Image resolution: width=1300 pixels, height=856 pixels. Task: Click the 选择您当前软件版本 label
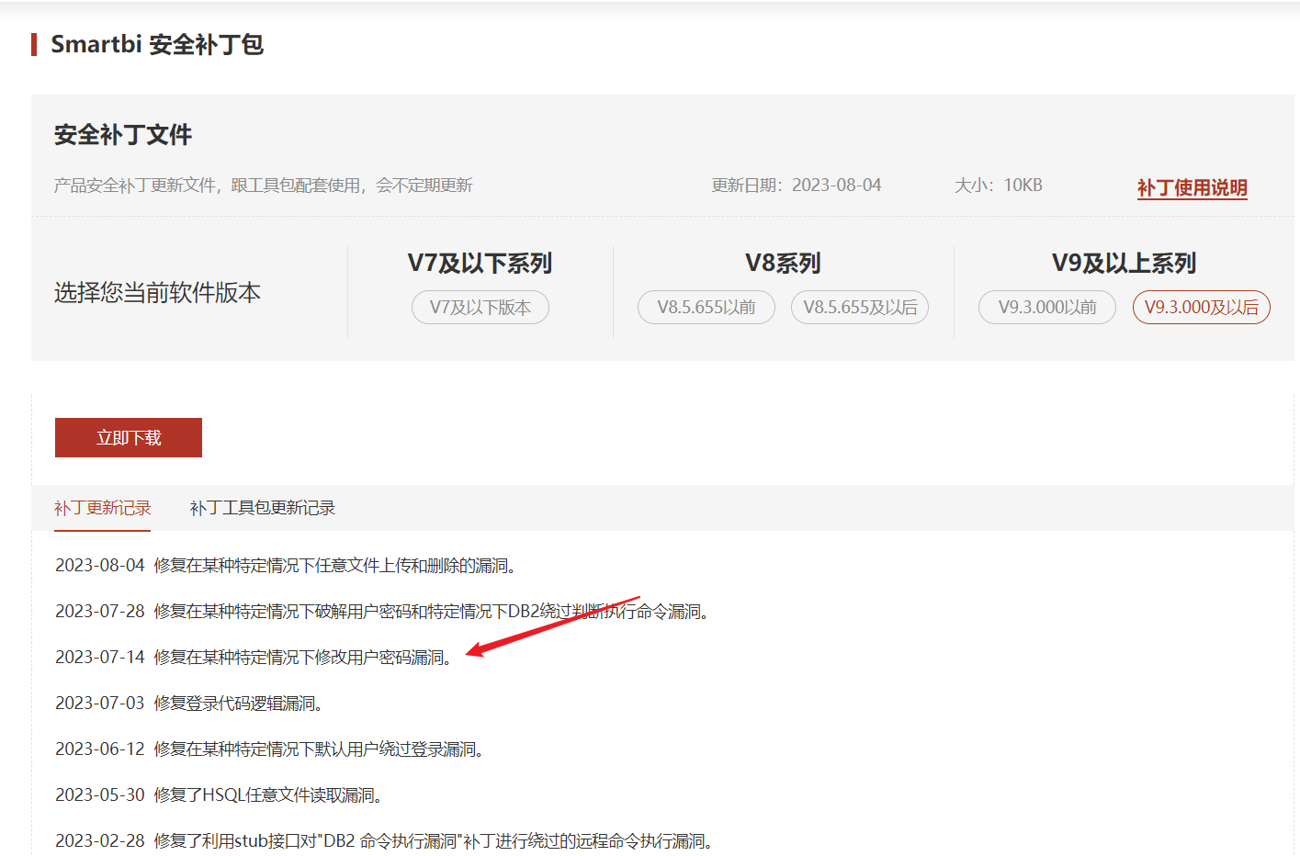click(157, 293)
